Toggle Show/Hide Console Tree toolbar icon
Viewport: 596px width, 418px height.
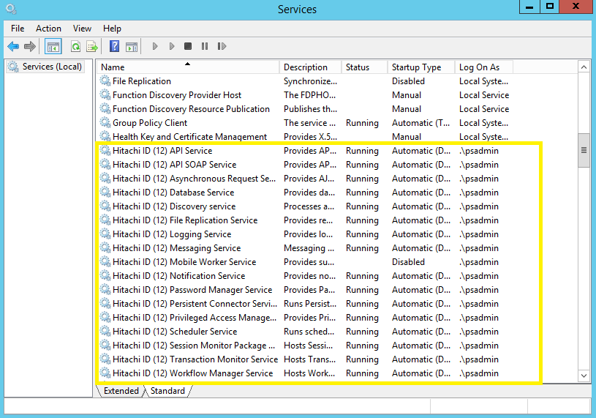[x=53, y=46]
